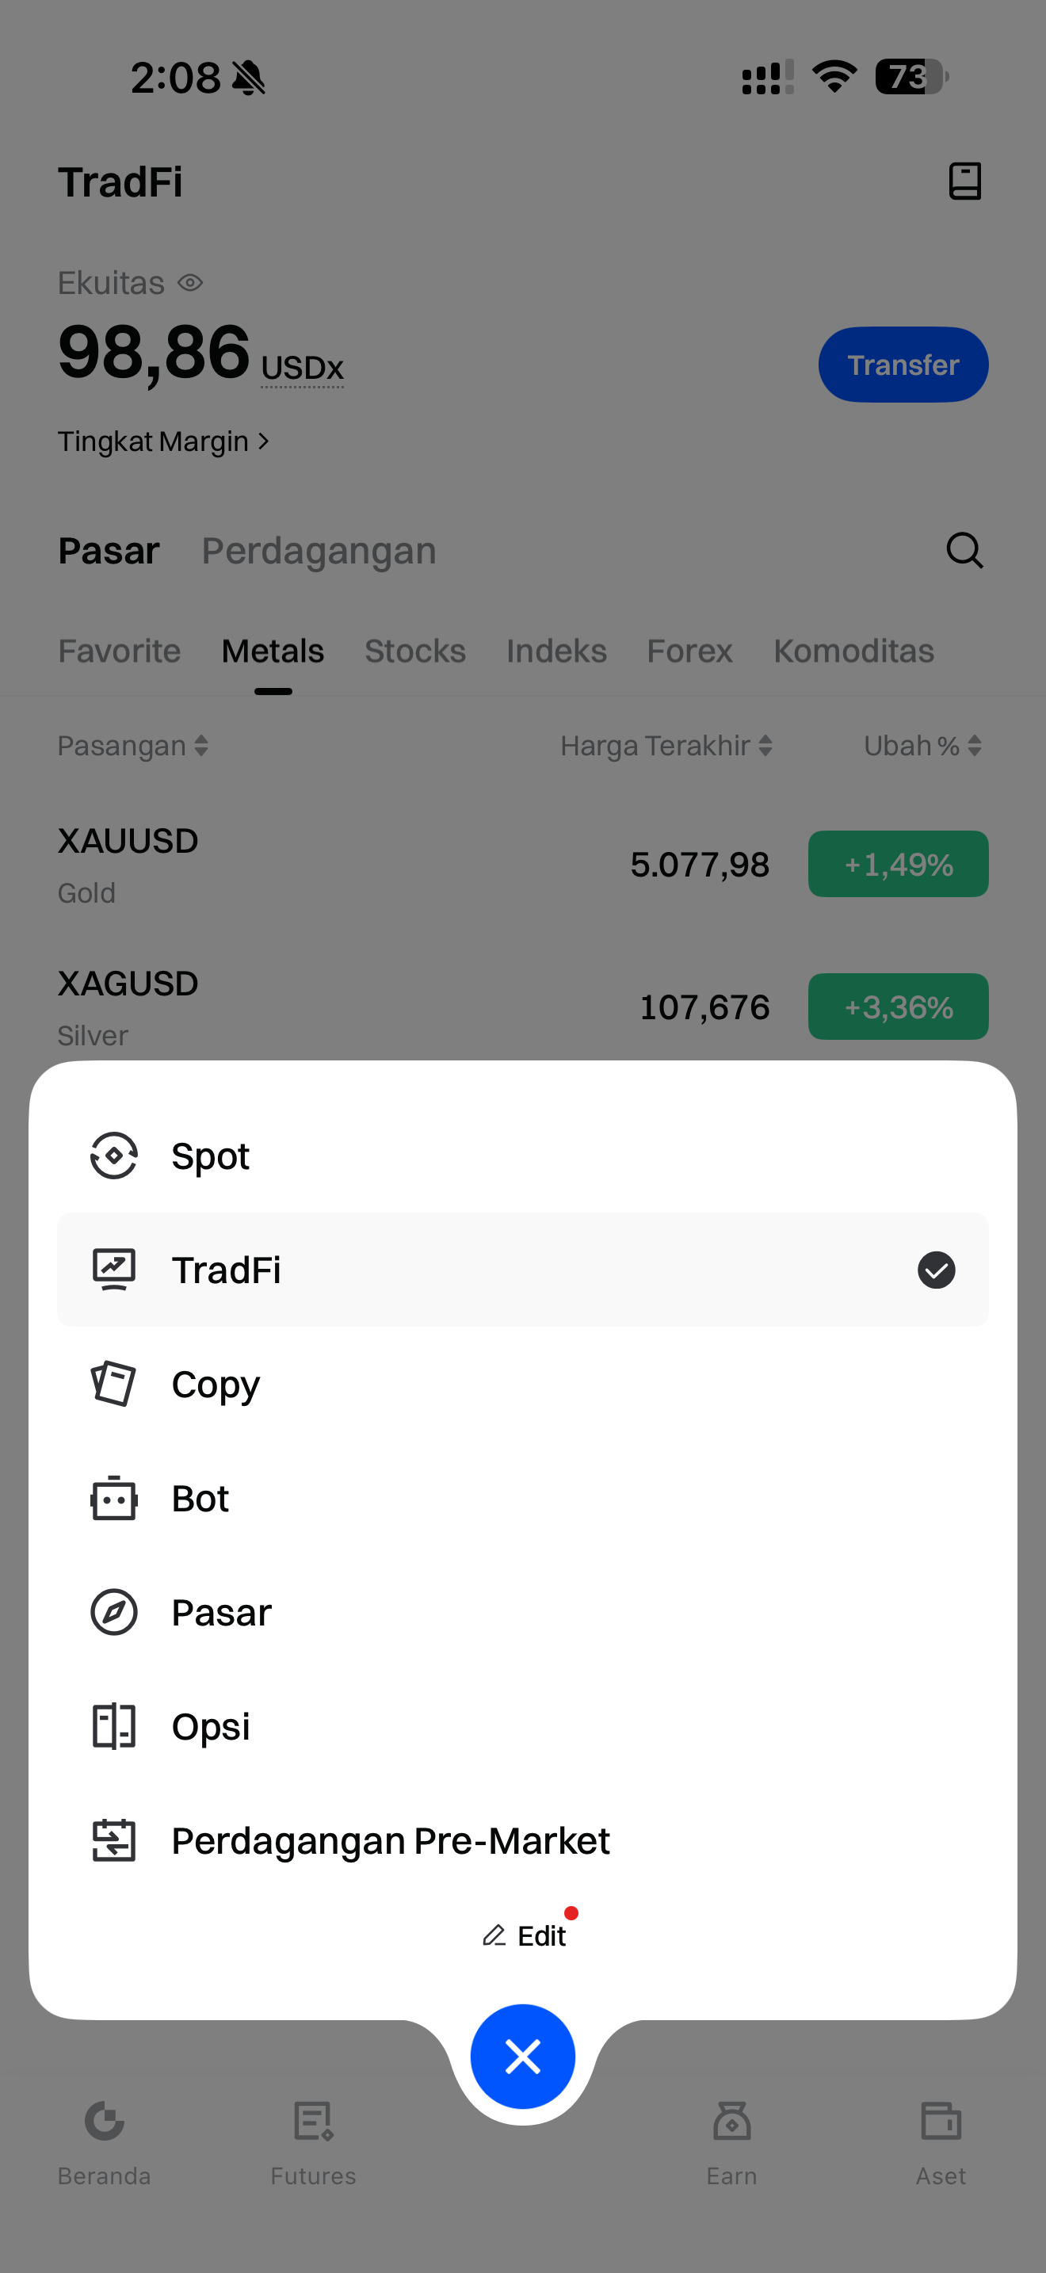Open the guide book icon
The height and width of the screenshot is (2273, 1046).
point(964,181)
